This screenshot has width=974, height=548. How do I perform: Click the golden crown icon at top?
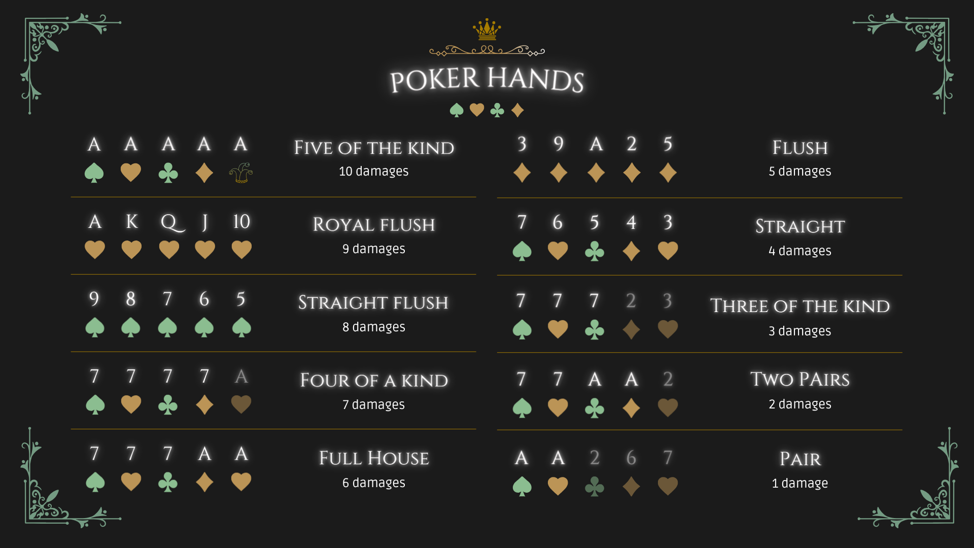(487, 29)
